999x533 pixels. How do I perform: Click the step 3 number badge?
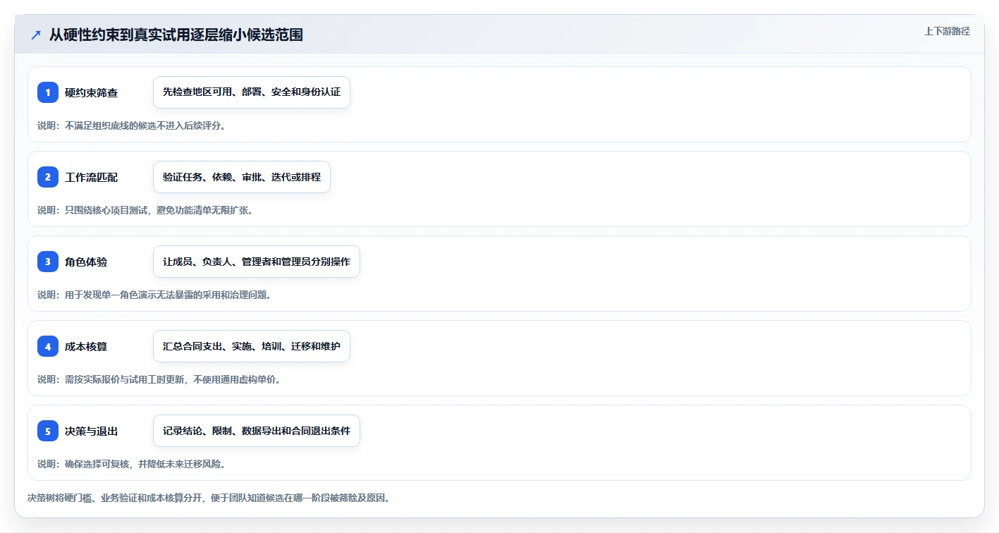(x=48, y=262)
